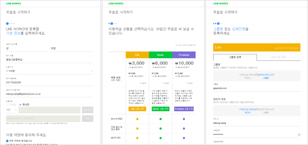Screen dimensions: 308x145
Task: Click the masked password input field
Action: (x=257, y=134)
